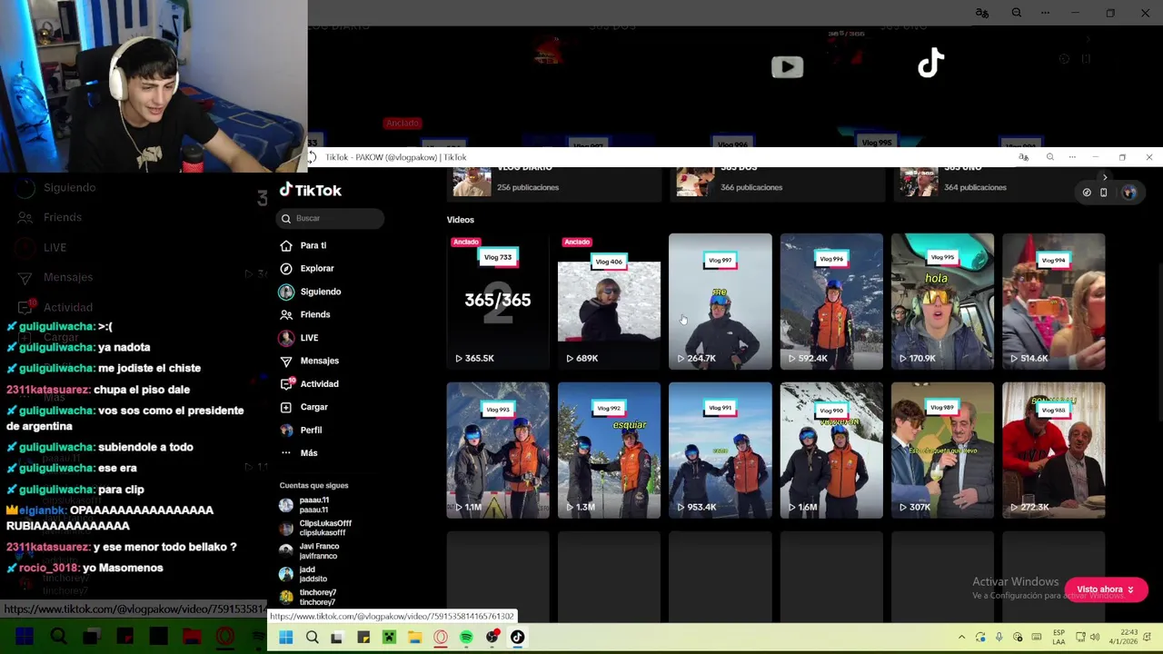Play the Vlog 988 video with 272.3K views
The height and width of the screenshot is (654, 1163).
click(x=1053, y=451)
